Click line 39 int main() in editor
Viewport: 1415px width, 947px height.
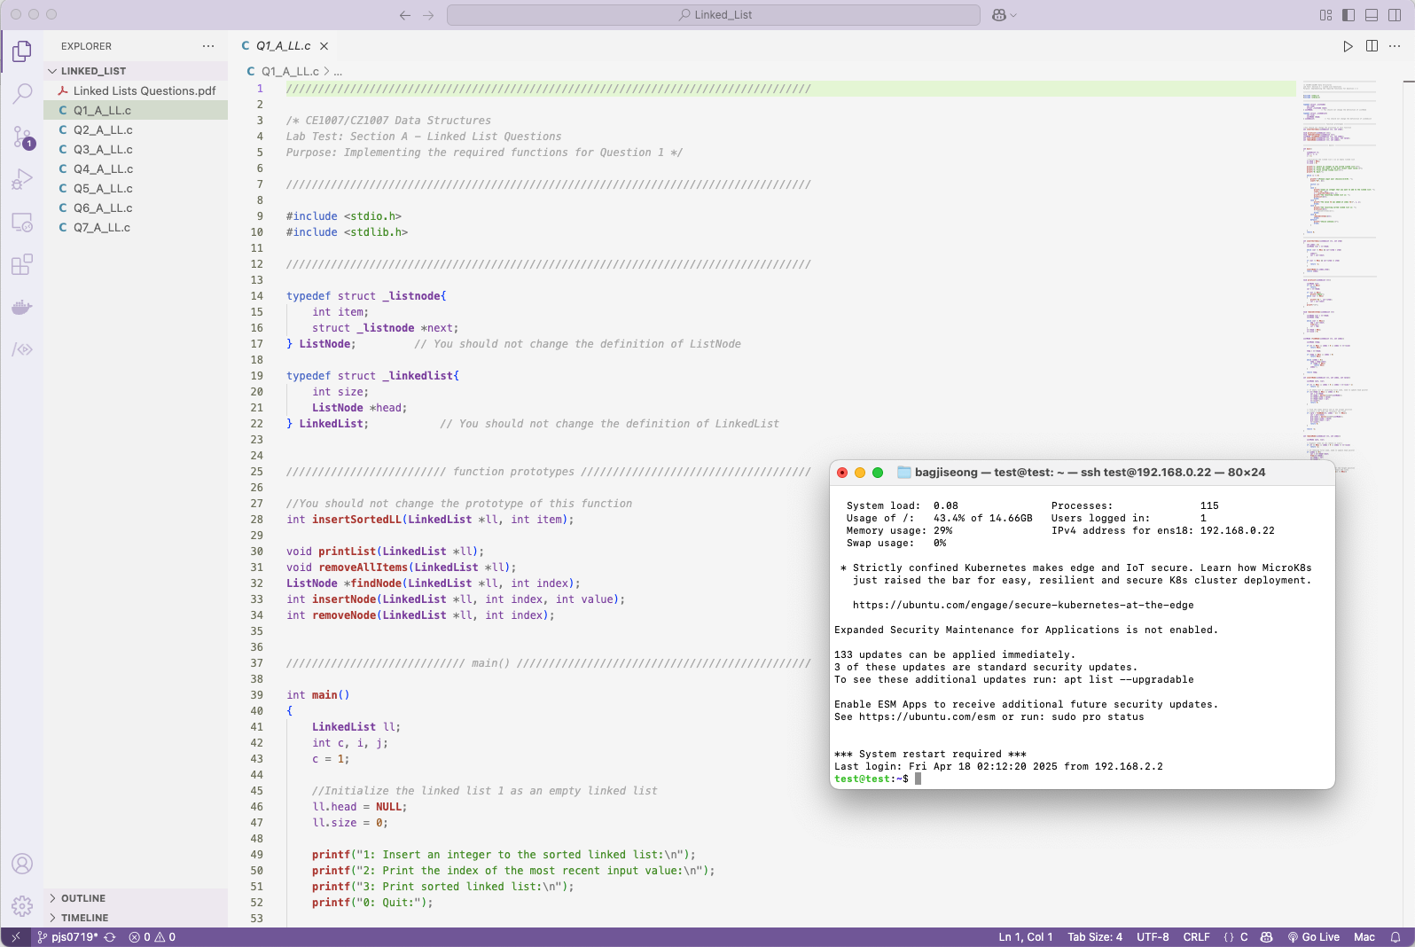(x=317, y=695)
